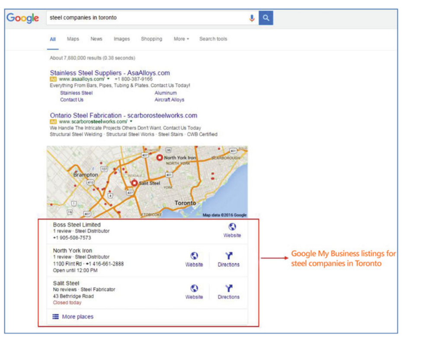Screen dimensions: 423x337
Task: Open the More places link
Action: pos(78,317)
